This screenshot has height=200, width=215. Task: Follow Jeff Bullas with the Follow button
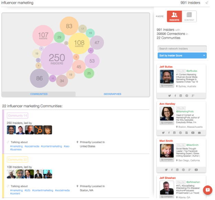pyautogui.click(x=181, y=71)
